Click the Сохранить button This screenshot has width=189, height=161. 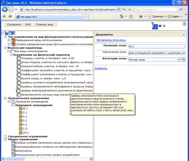[14, 25]
